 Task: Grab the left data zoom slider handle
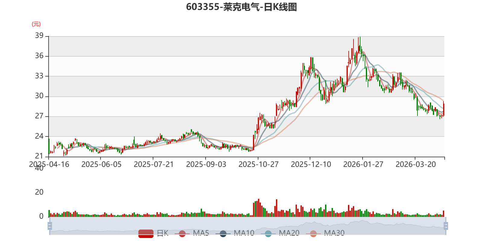(50, 226)
